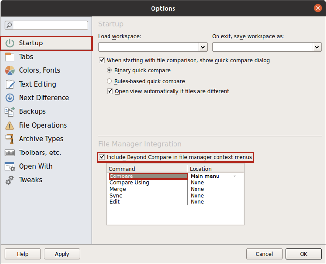Uncheck Include Beyond Compare in context menus
This screenshot has width=326, height=264.
pyautogui.click(x=102, y=157)
